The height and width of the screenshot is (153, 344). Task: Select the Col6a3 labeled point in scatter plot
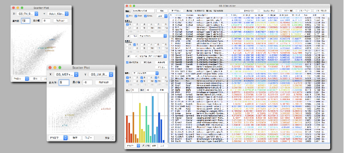[x=101, y=109]
